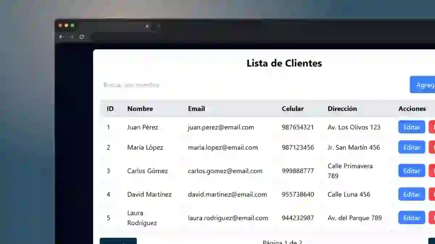Edit the Juan Pérez client row

click(x=412, y=127)
